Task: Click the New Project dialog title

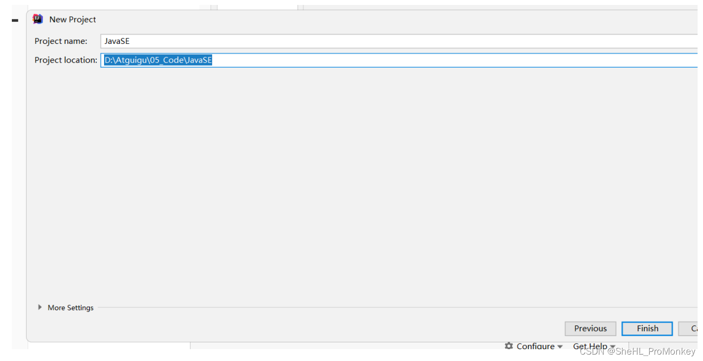Action: (x=73, y=20)
